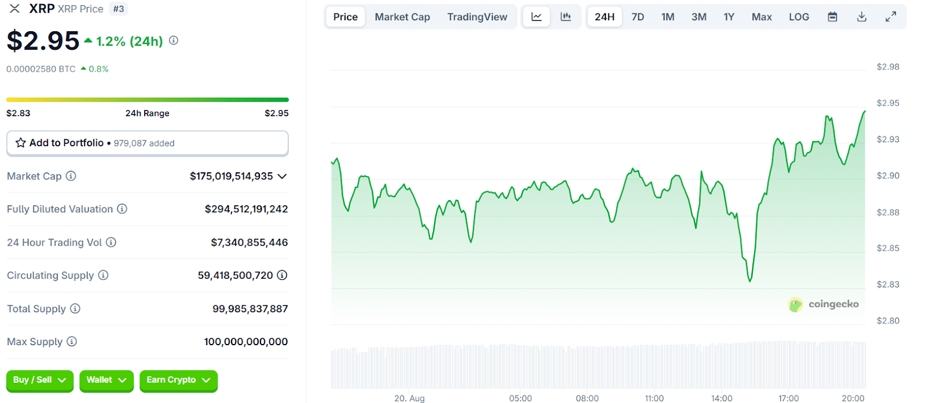Show Max Supply info icon
The width and height of the screenshot is (926, 403).
coord(72,342)
